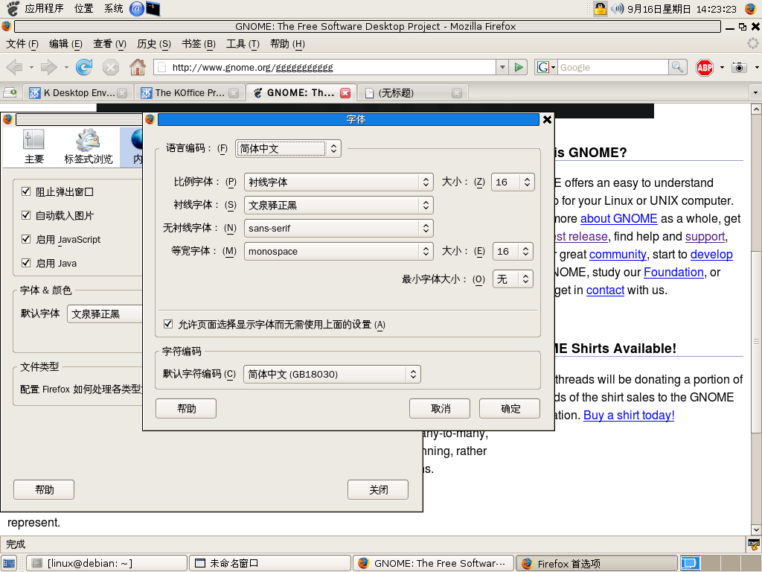Click the Firefox back arrow button
This screenshot has height=572, width=762.
coord(14,67)
